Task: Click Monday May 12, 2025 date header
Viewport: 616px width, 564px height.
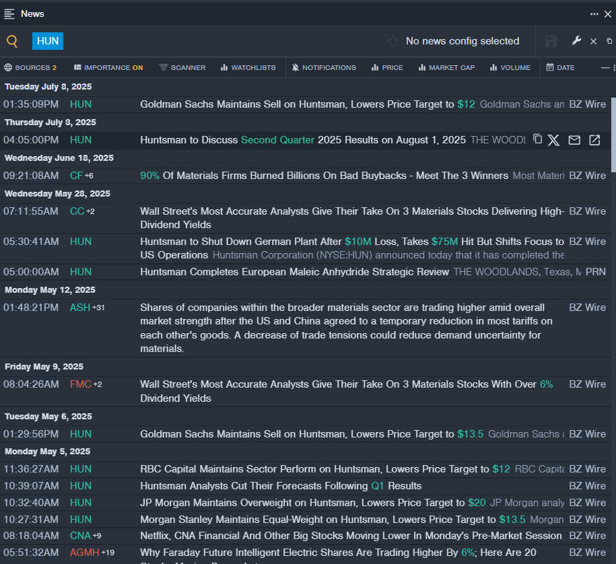Action: (50, 290)
